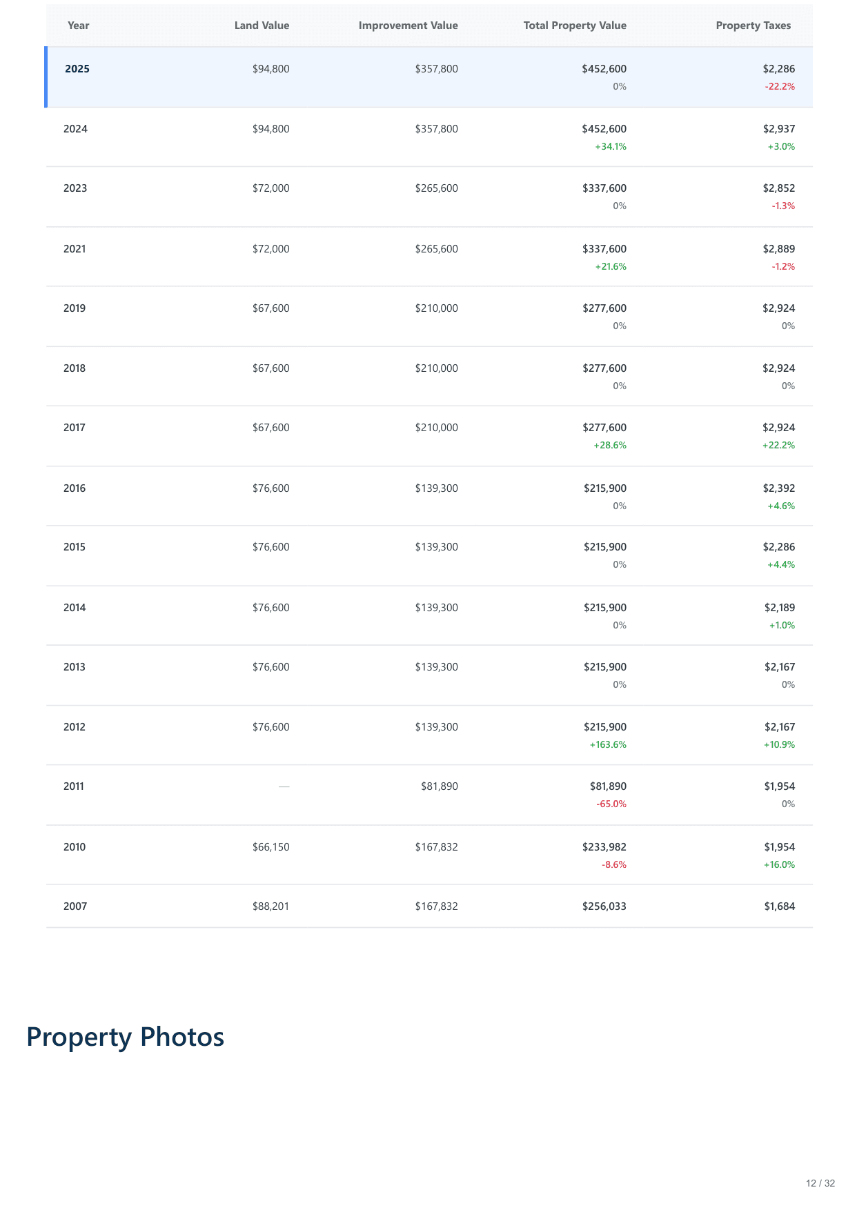857x1210 pixels.
Task: Click the +34.1% total value change
Action: pos(611,147)
